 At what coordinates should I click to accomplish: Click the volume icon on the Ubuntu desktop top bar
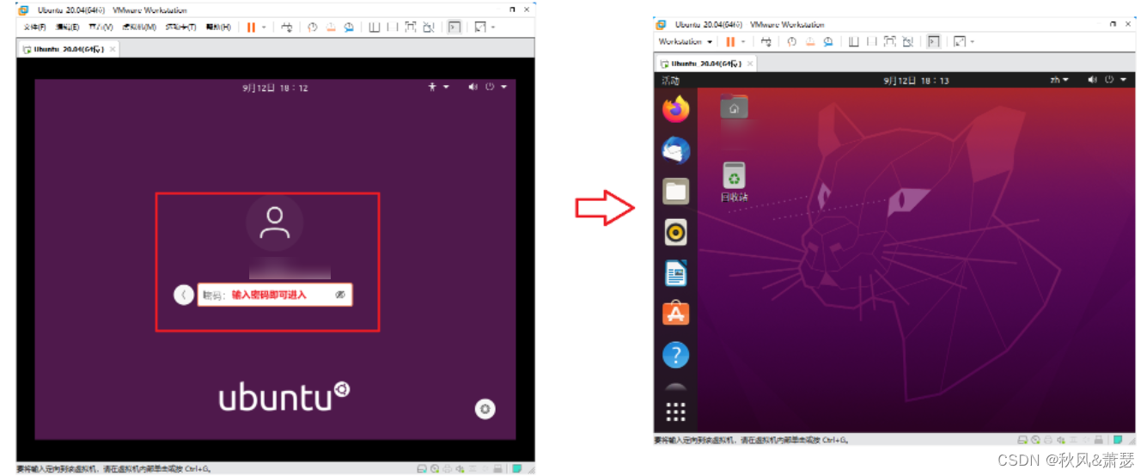[x=1092, y=80]
